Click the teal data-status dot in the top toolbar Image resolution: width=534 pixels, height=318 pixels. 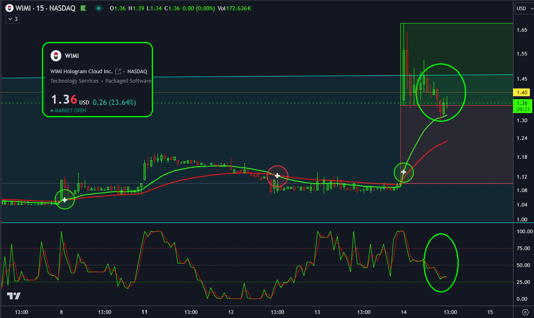click(98, 8)
